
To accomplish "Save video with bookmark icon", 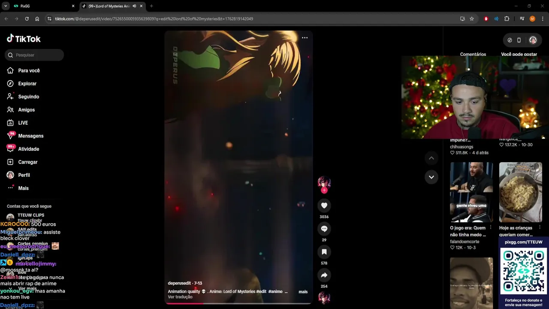I will tap(324, 252).
